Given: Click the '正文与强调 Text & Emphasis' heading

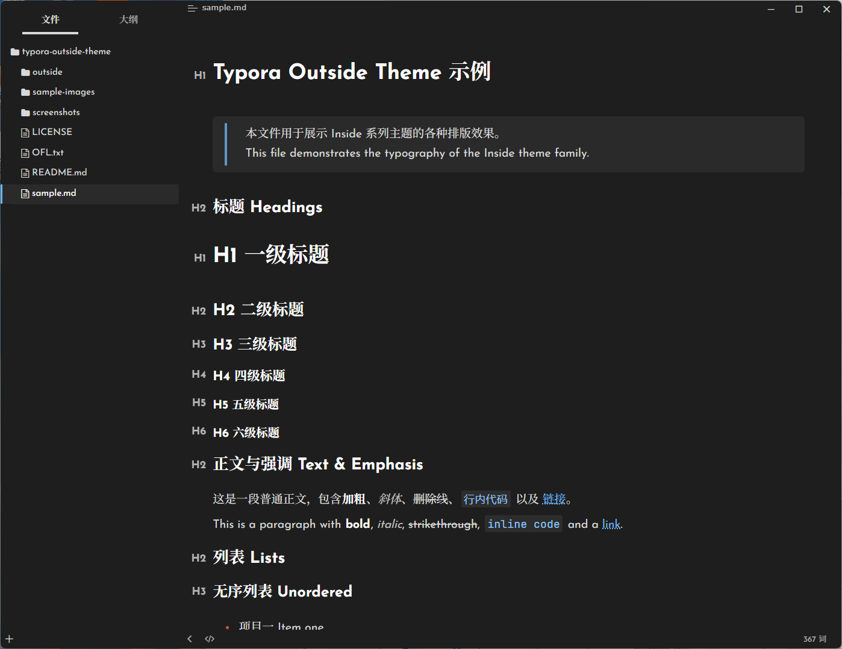Looking at the screenshot, I should (318, 464).
